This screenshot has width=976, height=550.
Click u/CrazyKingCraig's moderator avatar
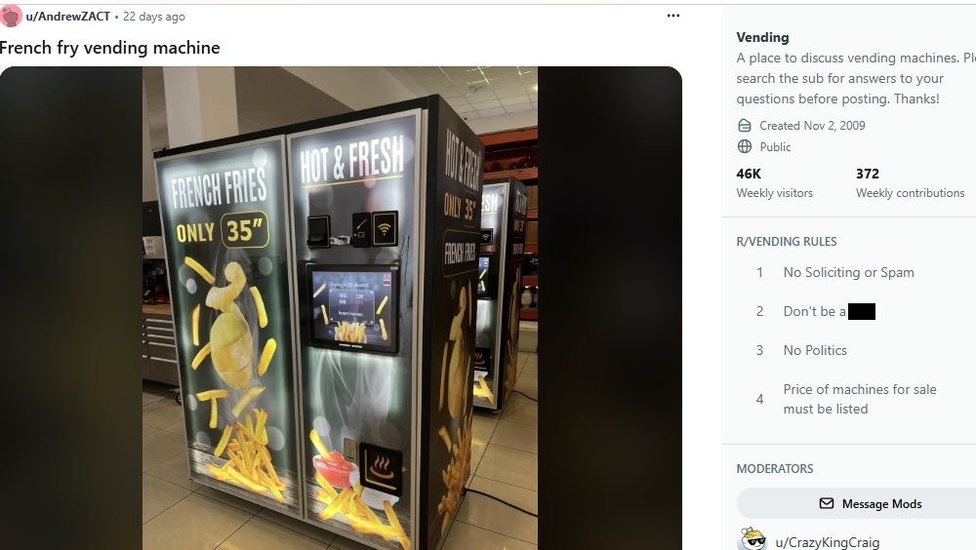coord(752,540)
